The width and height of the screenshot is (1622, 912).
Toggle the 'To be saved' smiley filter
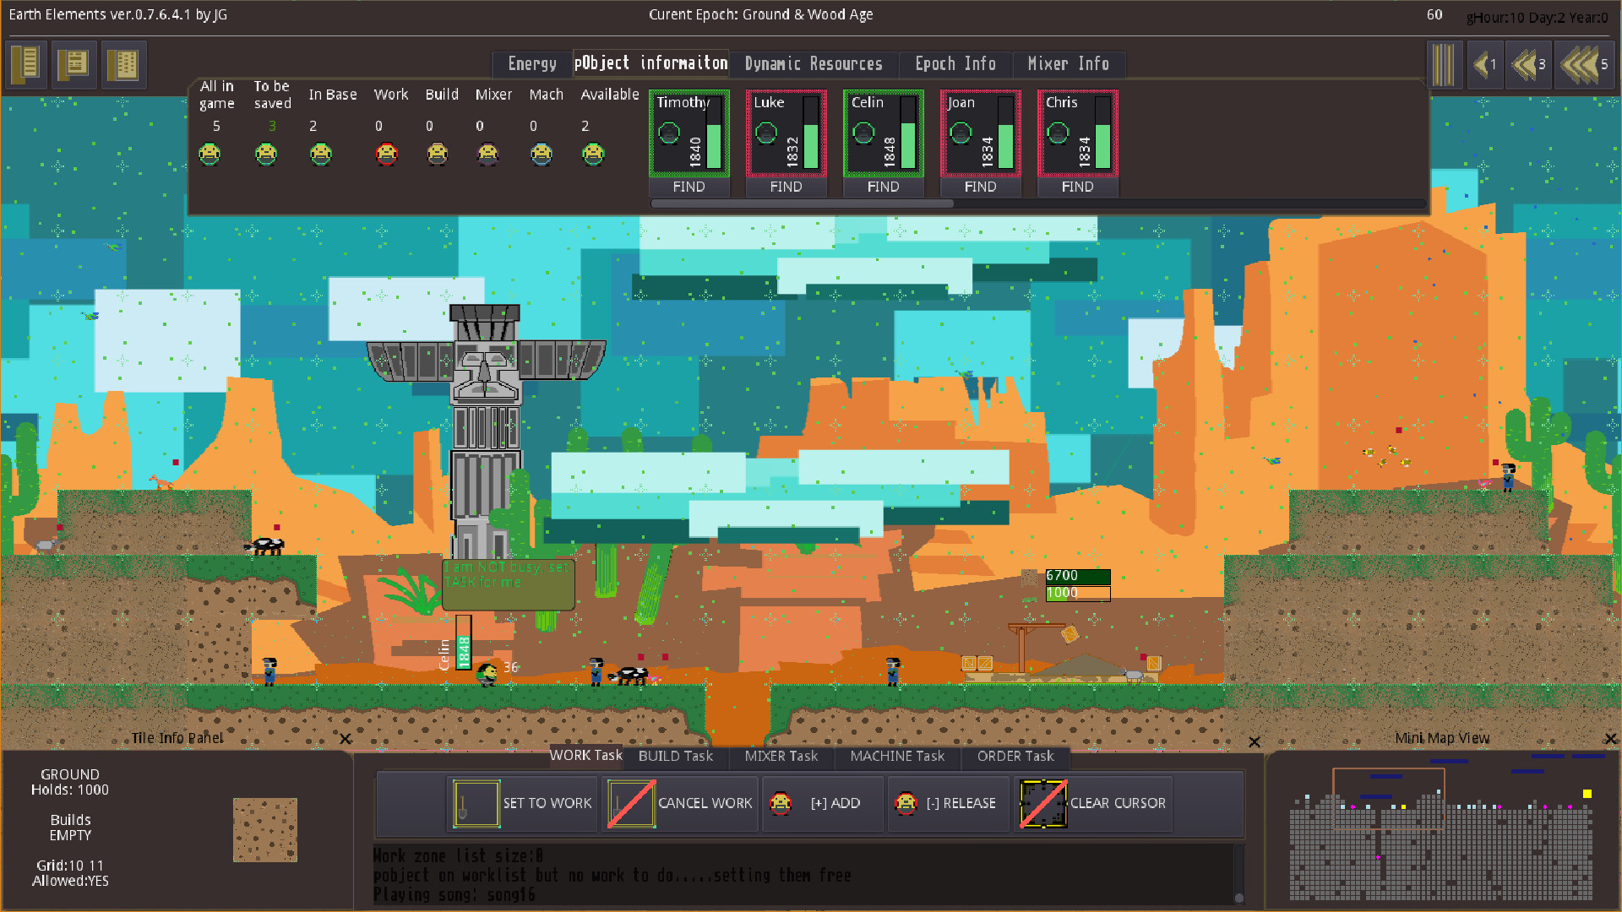click(267, 155)
